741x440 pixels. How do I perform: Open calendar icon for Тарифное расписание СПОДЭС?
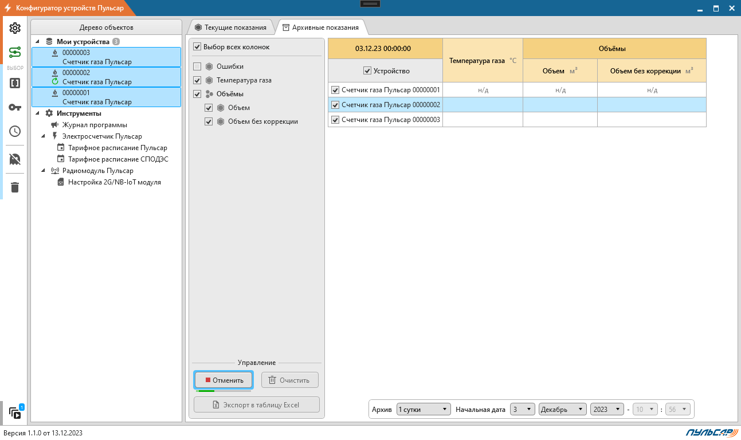(61, 159)
